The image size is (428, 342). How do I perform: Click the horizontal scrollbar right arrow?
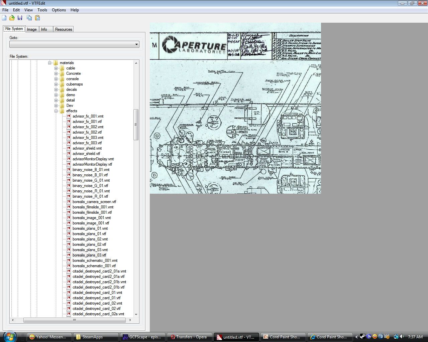(x=130, y=320)
